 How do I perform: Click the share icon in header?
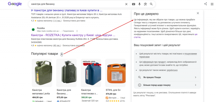coord(206,4)
